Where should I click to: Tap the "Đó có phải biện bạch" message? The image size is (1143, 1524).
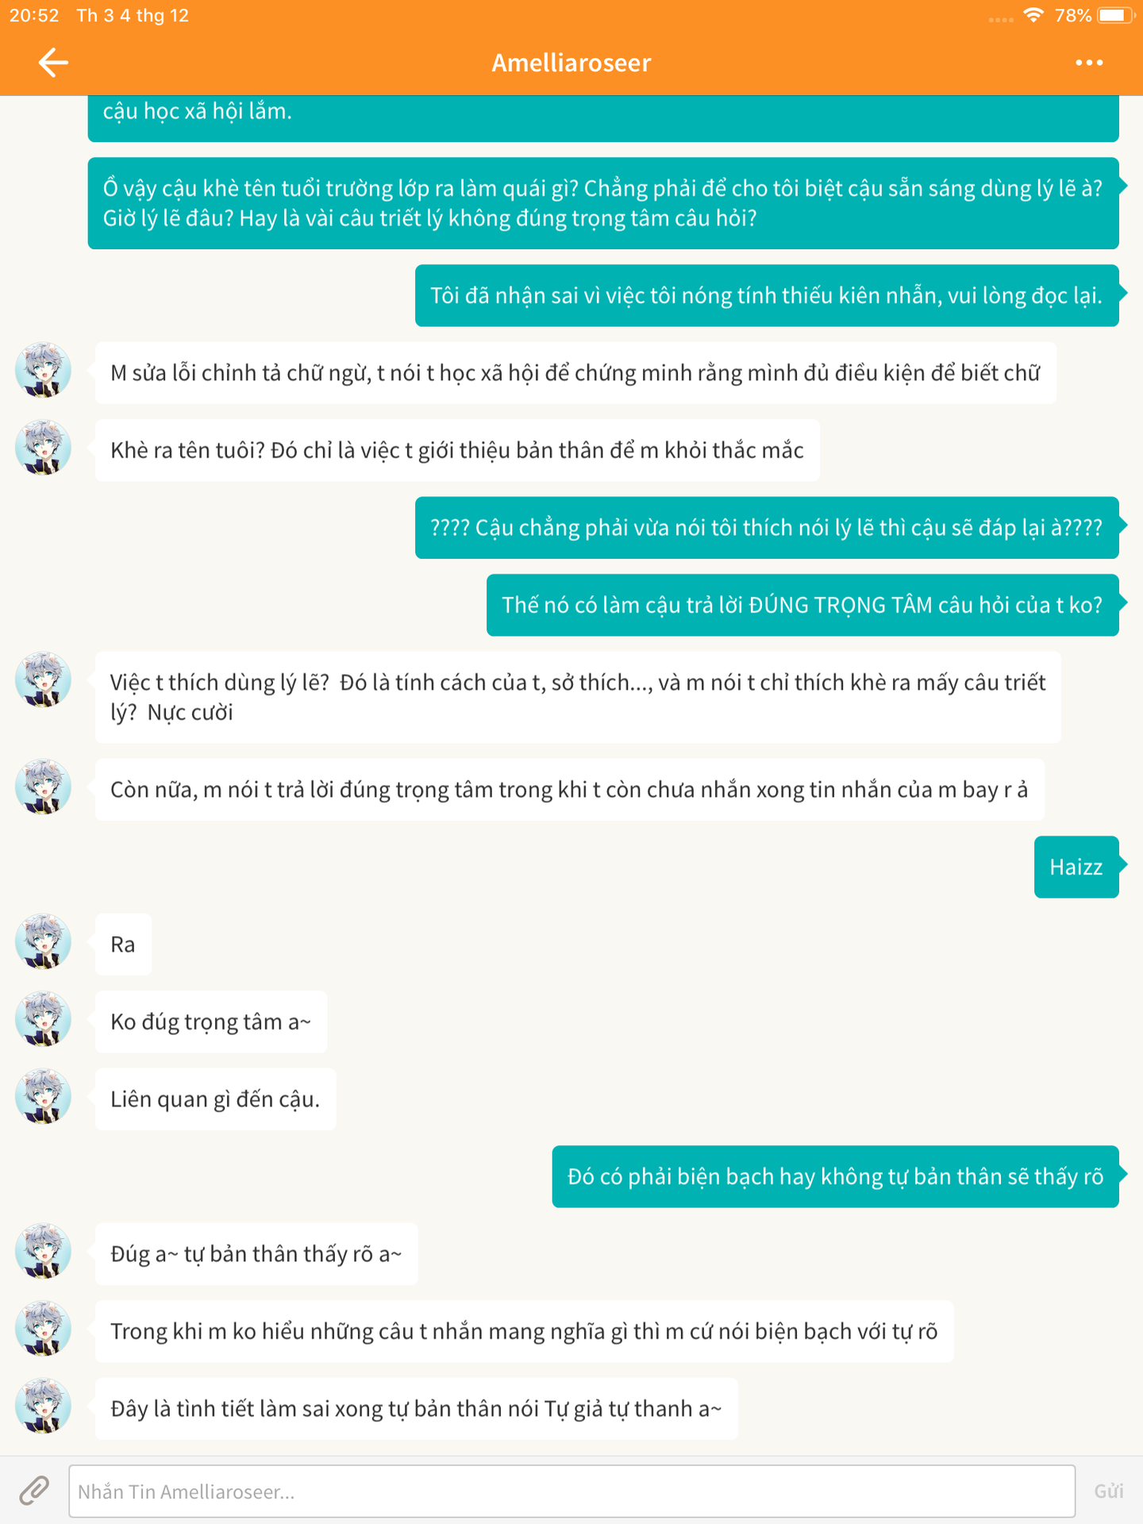point(835,1176)
